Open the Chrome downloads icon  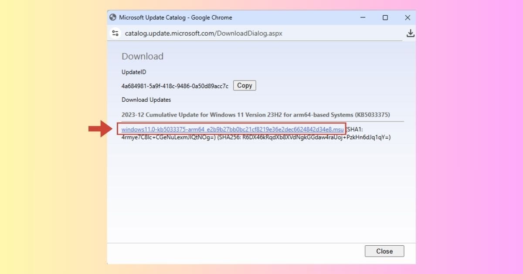410,33
